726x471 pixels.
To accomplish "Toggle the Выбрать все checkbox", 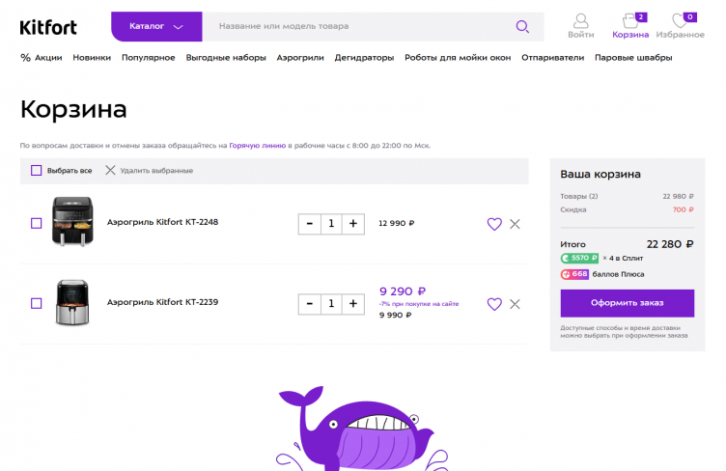I will click(37, 171).
